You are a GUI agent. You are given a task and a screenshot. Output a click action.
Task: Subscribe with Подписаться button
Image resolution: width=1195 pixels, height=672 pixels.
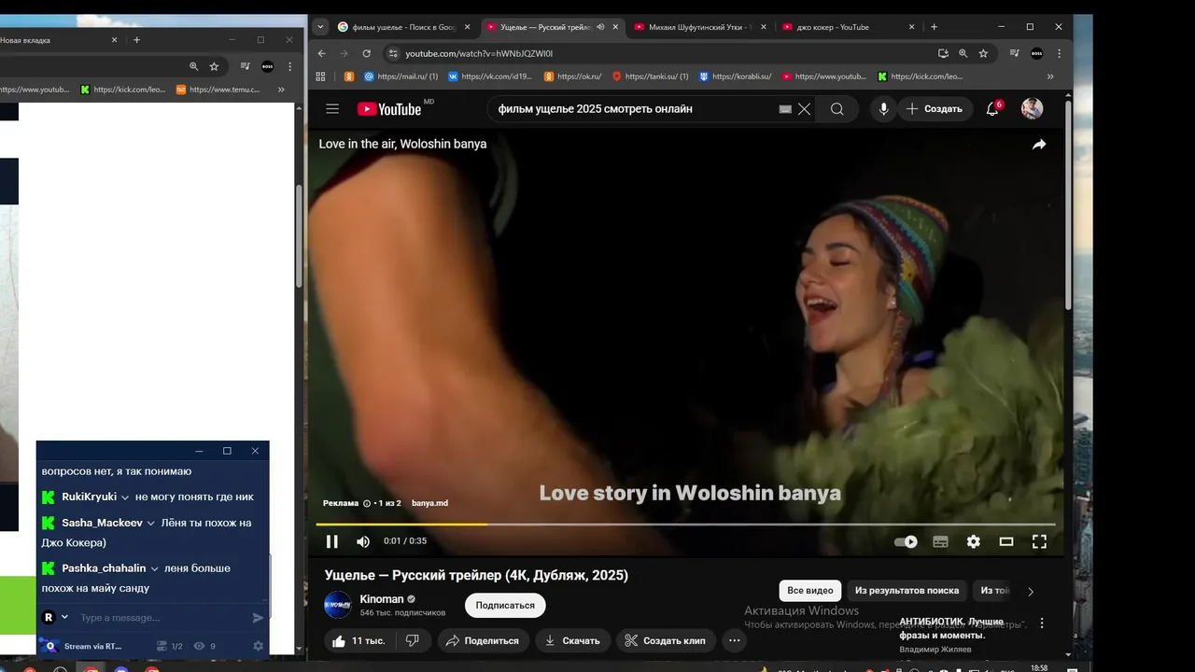tap(505, 605)
